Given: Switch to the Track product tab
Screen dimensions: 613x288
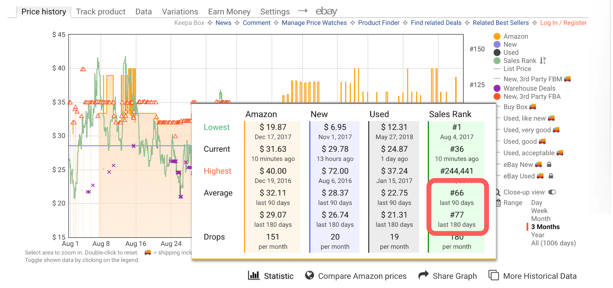Looking at the screenshot, I should [x=101, y=12].
